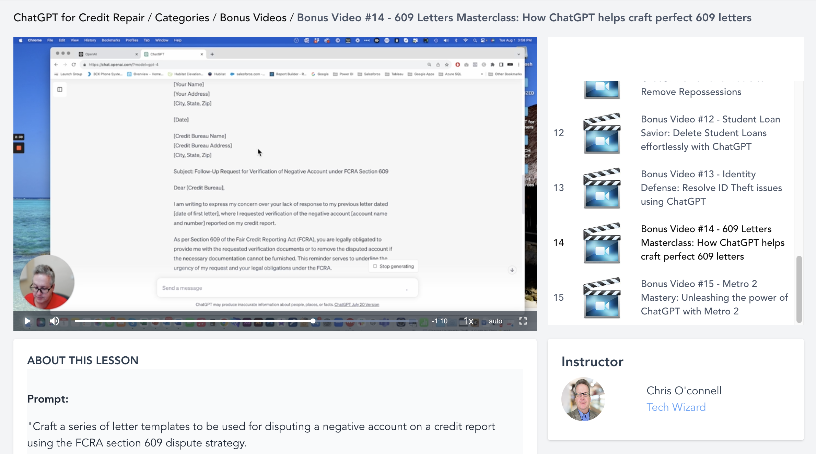The height and width of the screenshot is (454, 816).
Task: Click the video progress bar handle
Action: click(x=313, y=321)
